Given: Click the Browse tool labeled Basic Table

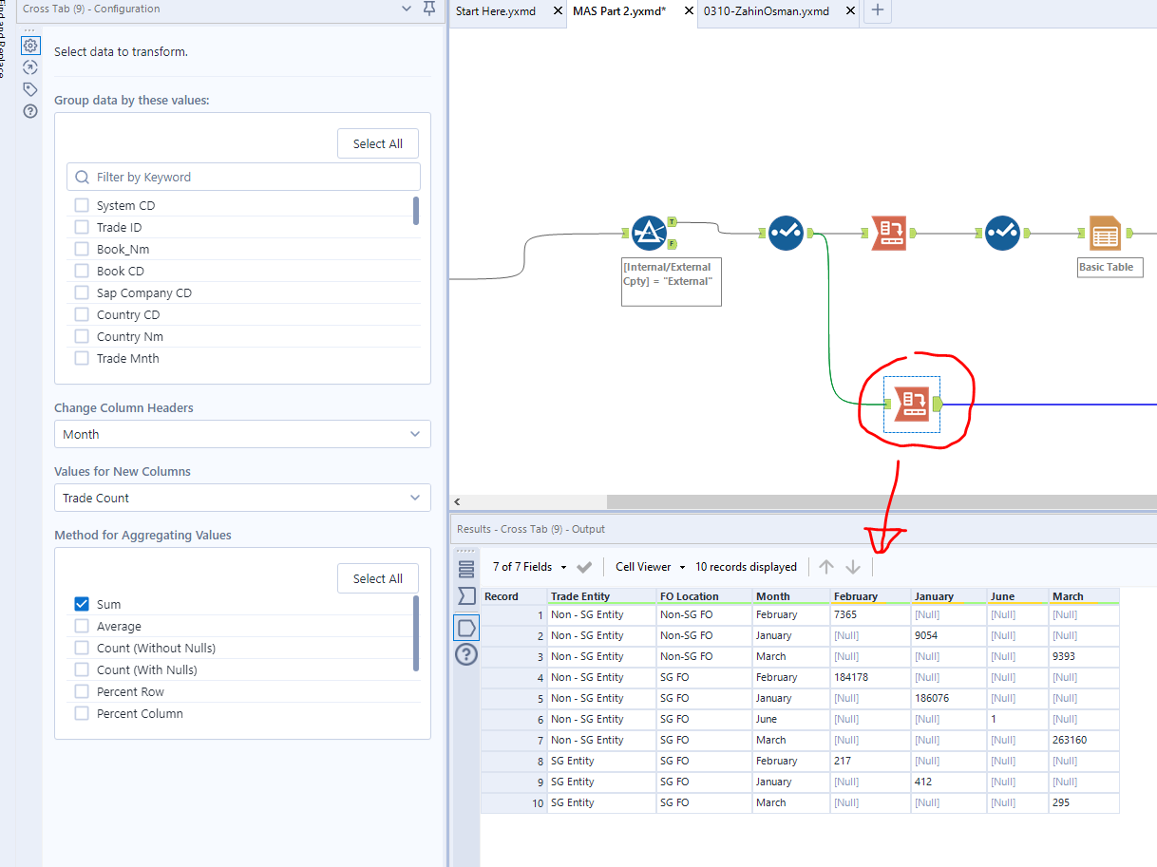Looking at the screenshot, I should tap(1107, 231).
